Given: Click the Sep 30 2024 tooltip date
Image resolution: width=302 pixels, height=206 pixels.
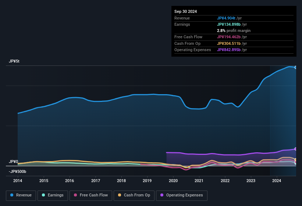Looking at the screenshot, I should (x=185, y=11).
